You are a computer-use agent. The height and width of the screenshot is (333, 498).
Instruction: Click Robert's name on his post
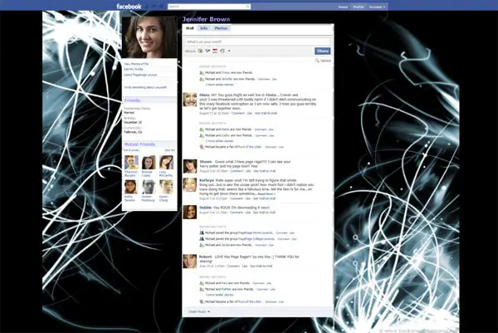[206, 257]
